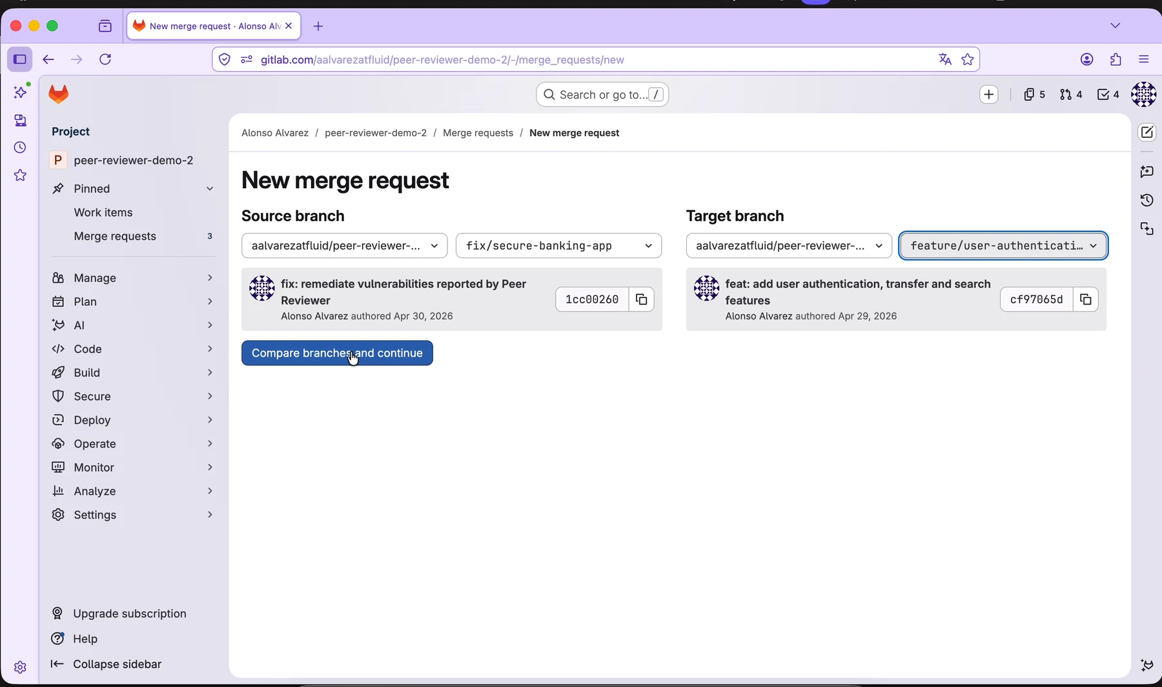Open peer-reviewer-demo-2 breadcrumb link
Image resolution: width=1162 pixels, height=687 pixels.
(x=376, y=133)
